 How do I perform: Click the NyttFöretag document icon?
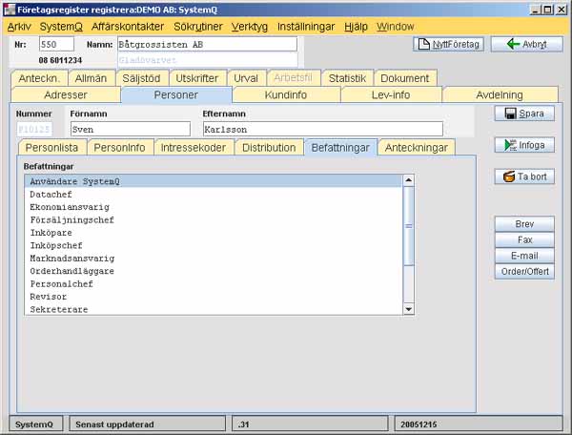pos(423,44)
